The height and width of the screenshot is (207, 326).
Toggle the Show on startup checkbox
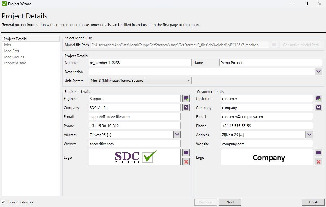pos(3,202)
